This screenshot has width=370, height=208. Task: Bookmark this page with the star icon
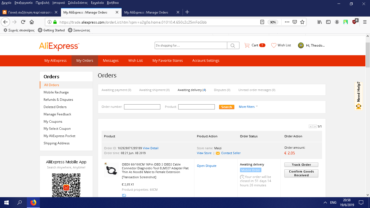point(302,22)
